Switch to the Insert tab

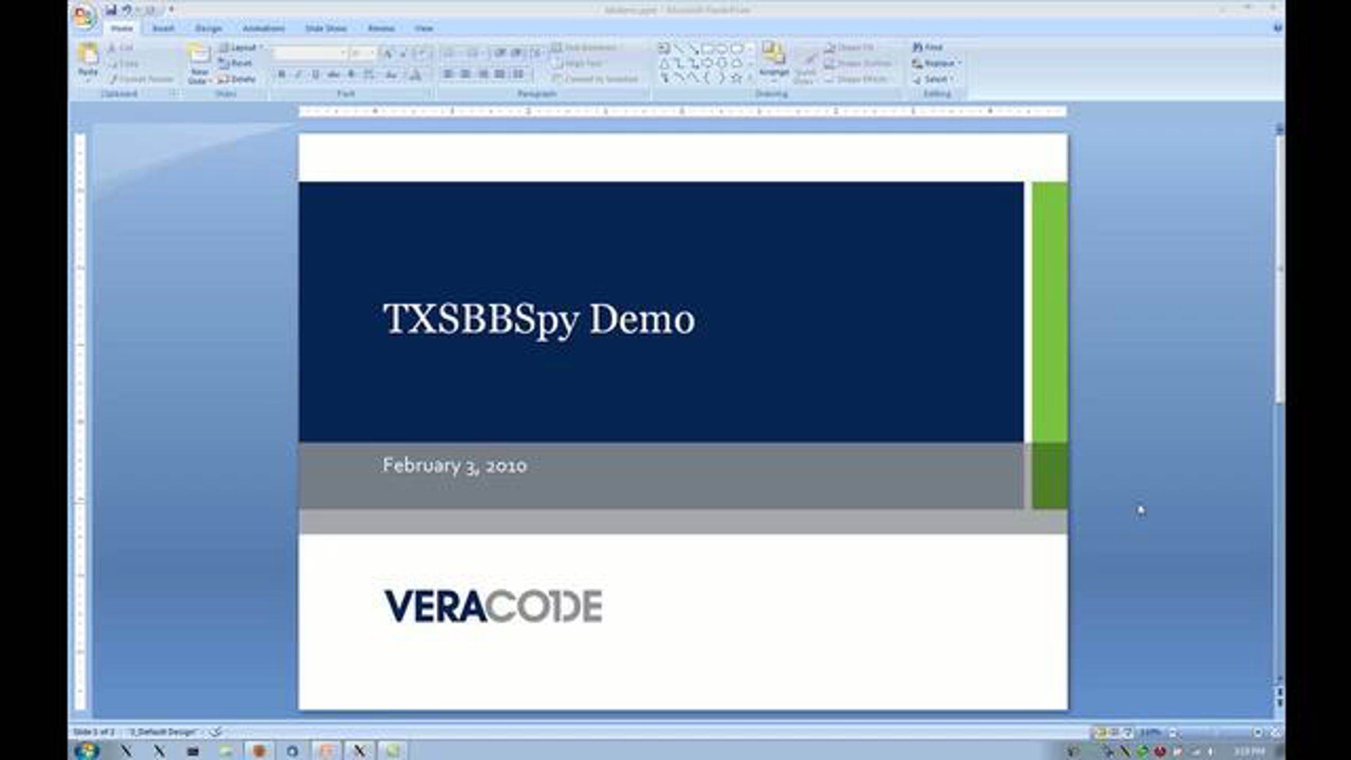pos(163,28)
